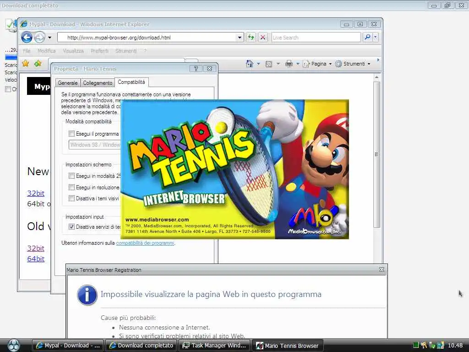Click the system tray clock showing 10.48
This screenshot has height=352, width=469.
[x=455, y=346]
